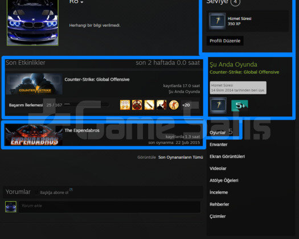
Task: Open the Hizmet Süresi 350 XP badge icon
Action: (217, 21)
